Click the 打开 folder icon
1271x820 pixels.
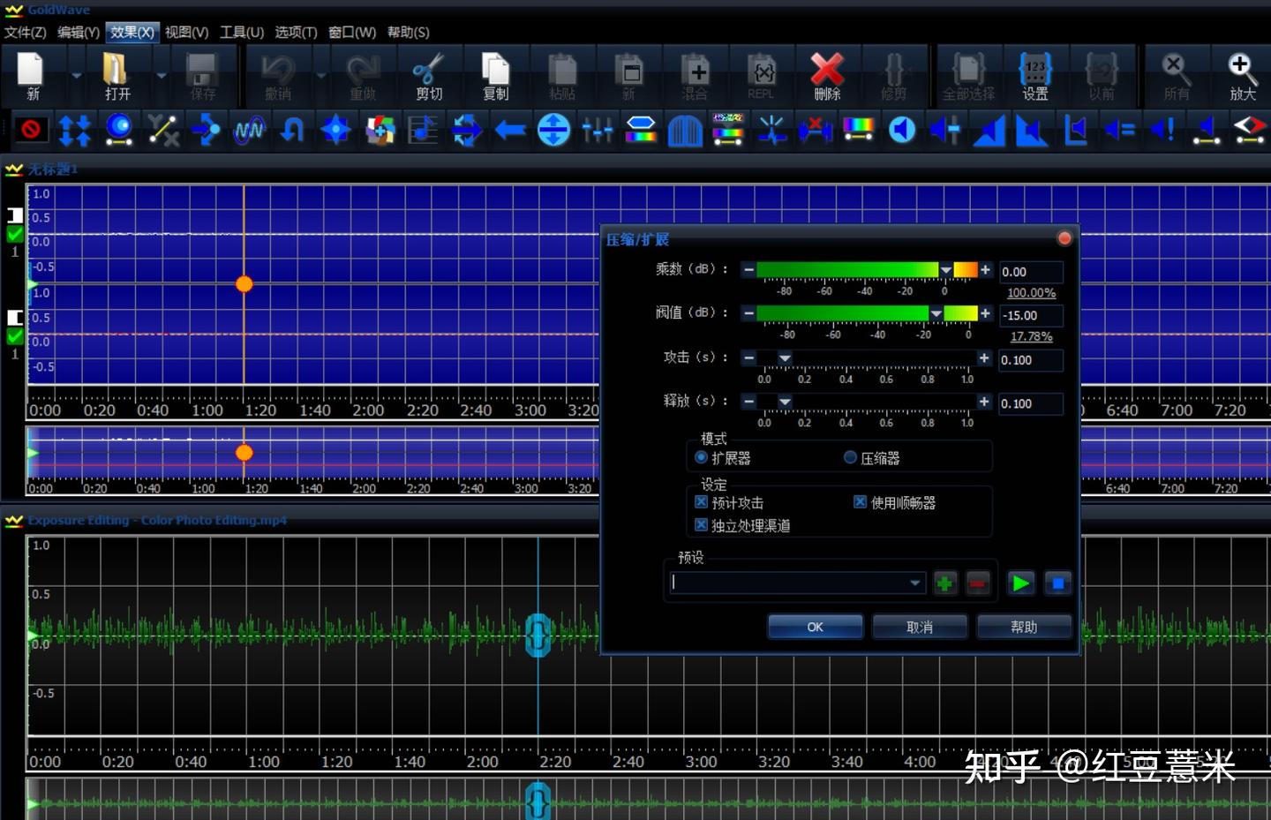(x=117, y=75)
